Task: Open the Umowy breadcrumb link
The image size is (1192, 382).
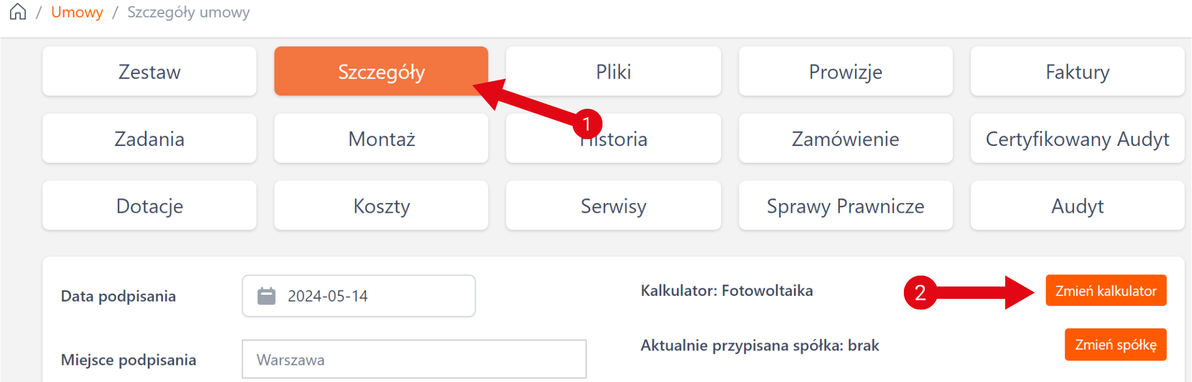Action: pyautogui.click(x=77, y=12)
